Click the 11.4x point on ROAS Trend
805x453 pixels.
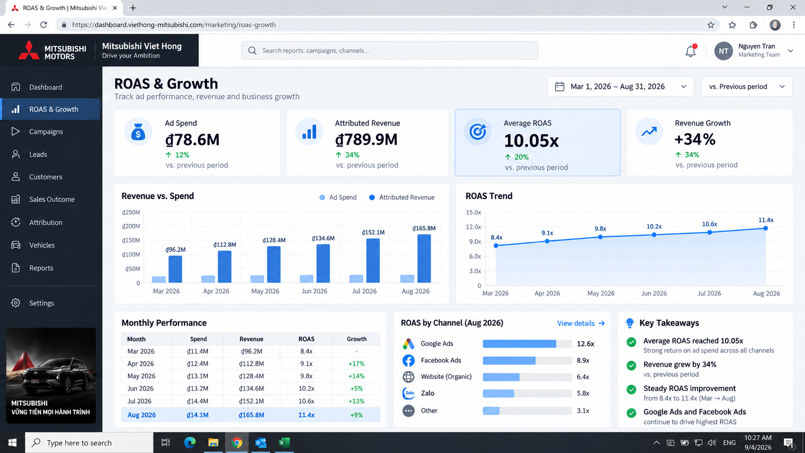click(766, 228)
